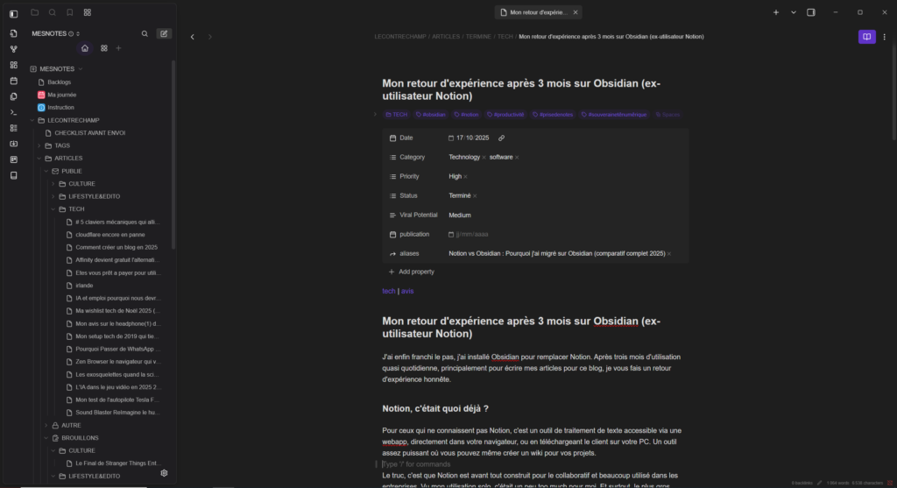Viewport: 897px width, 488px height.
Task: Navigate forward with right arrow
Action: tap(210, 37)
